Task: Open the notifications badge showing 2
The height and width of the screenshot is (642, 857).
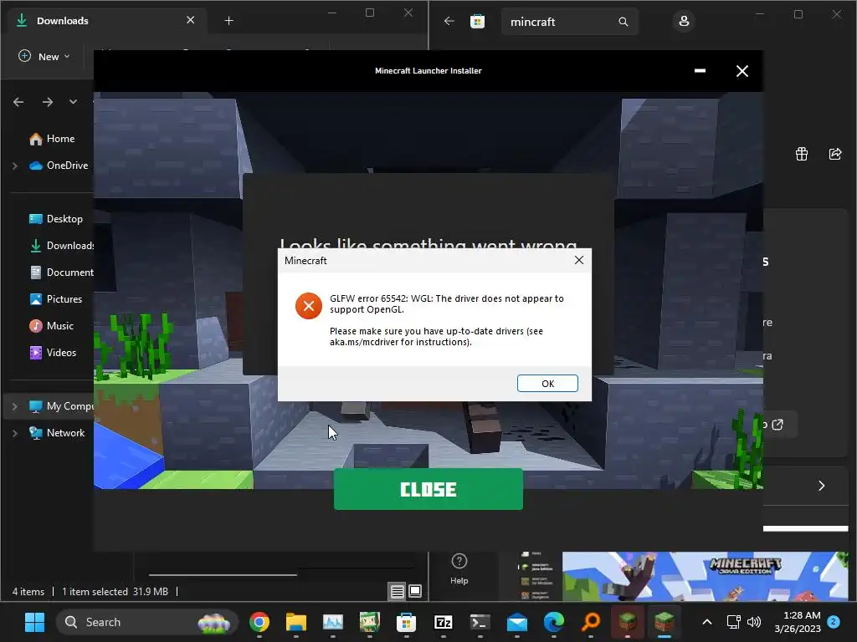Action: (x=834, y=622)
